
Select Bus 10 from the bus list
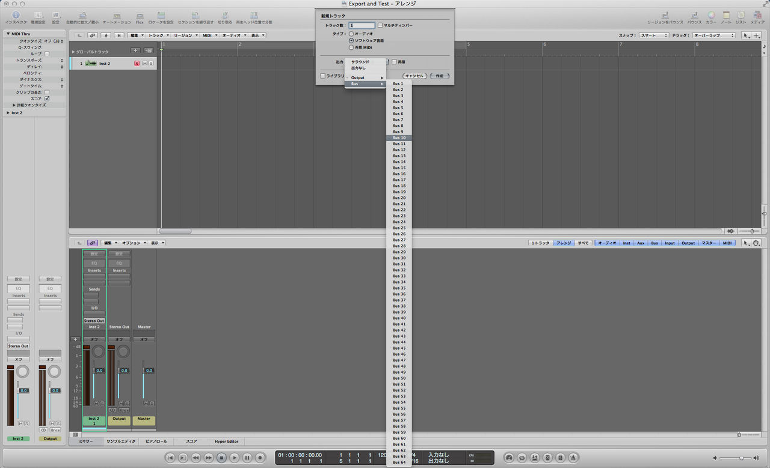click(x=399, y=138)
